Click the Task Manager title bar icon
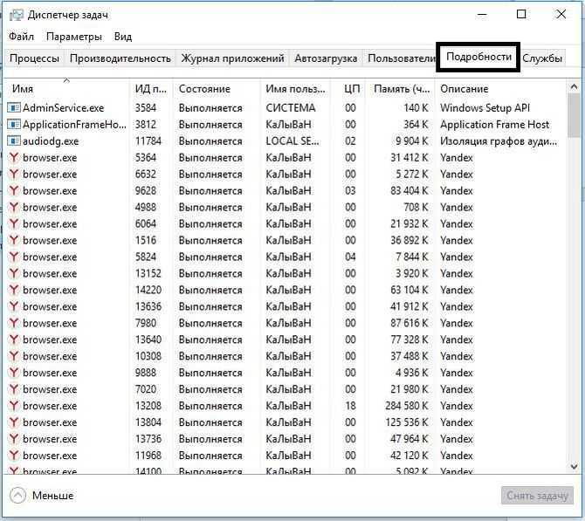This screenshot has width=585, height=521. 16,16
